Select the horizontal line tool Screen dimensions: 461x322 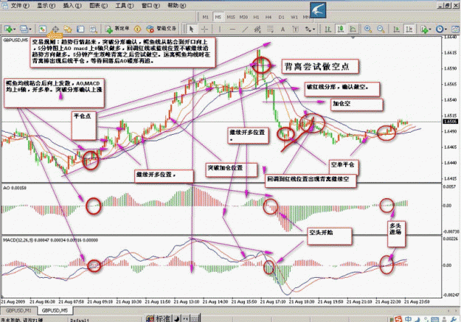[232, 29]
